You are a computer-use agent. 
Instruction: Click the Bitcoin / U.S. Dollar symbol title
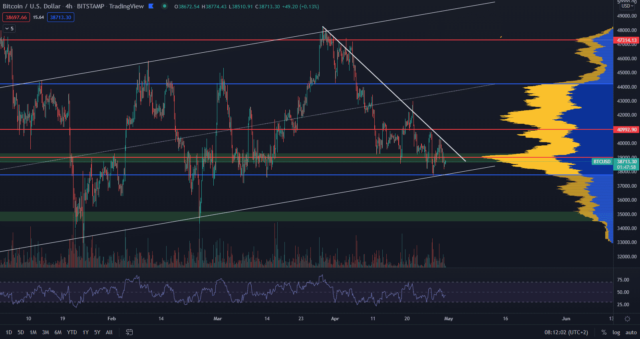coord(32,6)
